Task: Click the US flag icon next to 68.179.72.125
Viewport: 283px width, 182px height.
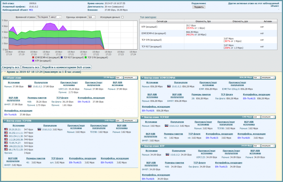Action: pyautogui.click(x=6, y=149)
